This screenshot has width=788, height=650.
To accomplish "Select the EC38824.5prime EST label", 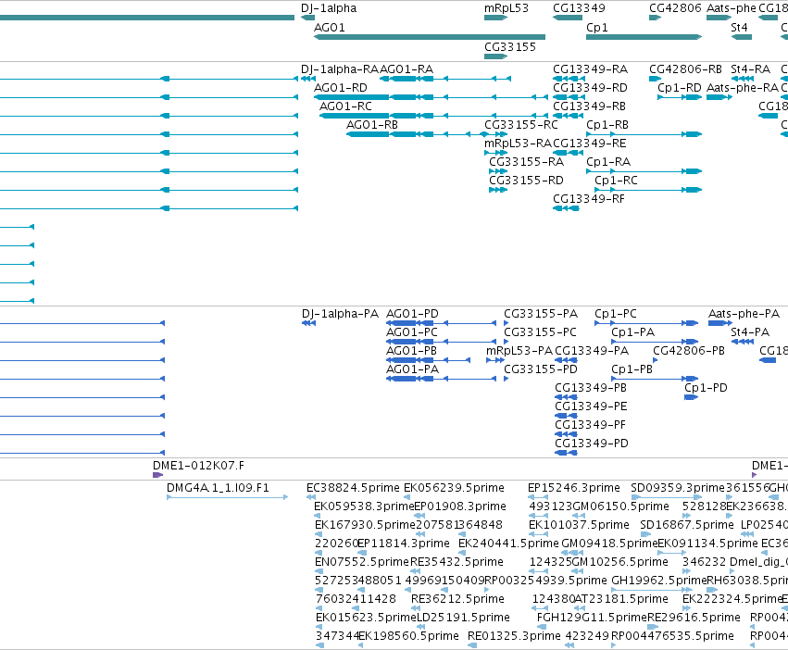I will click(354, 488).
